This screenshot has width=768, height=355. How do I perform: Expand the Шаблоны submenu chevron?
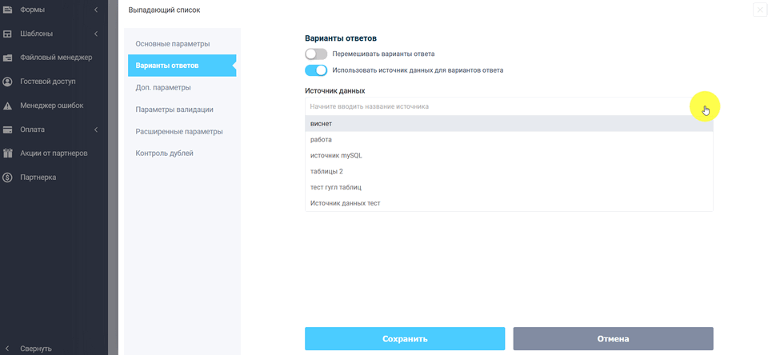point(96,34)
